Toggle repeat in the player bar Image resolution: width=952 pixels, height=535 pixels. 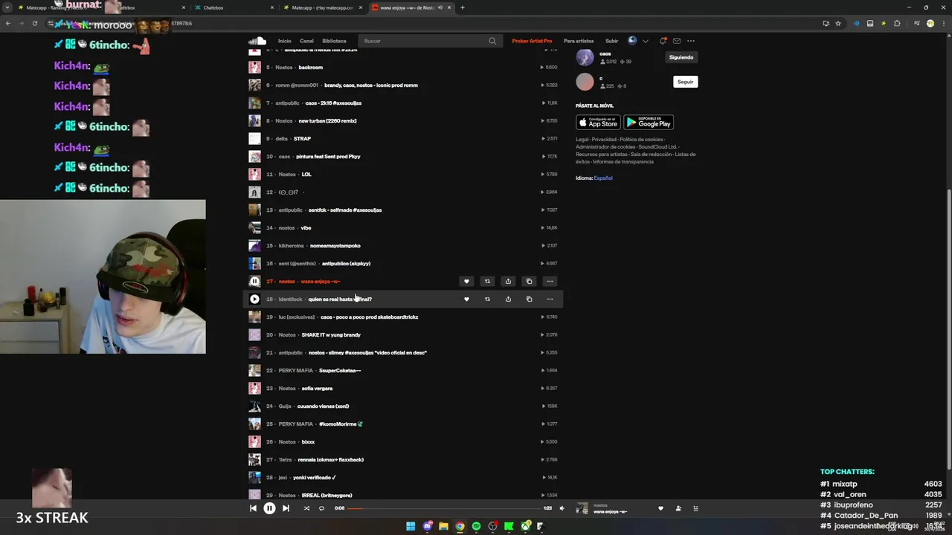[x=321, y=508]
